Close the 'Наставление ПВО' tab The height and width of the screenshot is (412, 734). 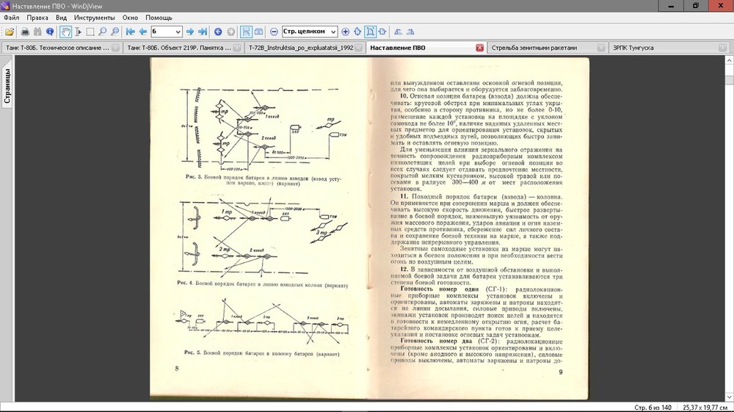coord(480,48)
